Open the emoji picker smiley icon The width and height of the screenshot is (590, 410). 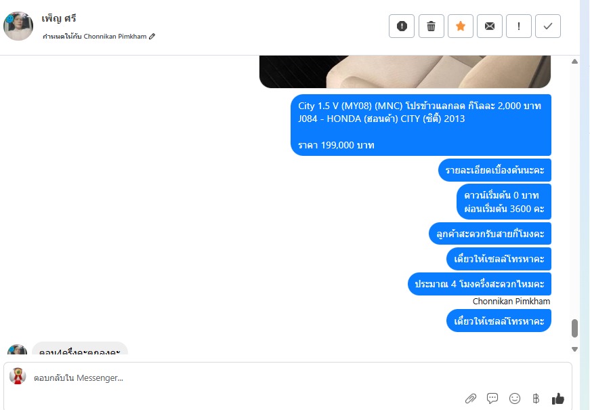(x=514, y=398)
